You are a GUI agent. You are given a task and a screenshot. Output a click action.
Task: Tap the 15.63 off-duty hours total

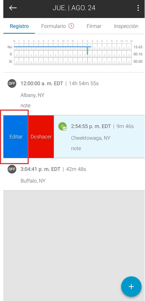point(138,47)
